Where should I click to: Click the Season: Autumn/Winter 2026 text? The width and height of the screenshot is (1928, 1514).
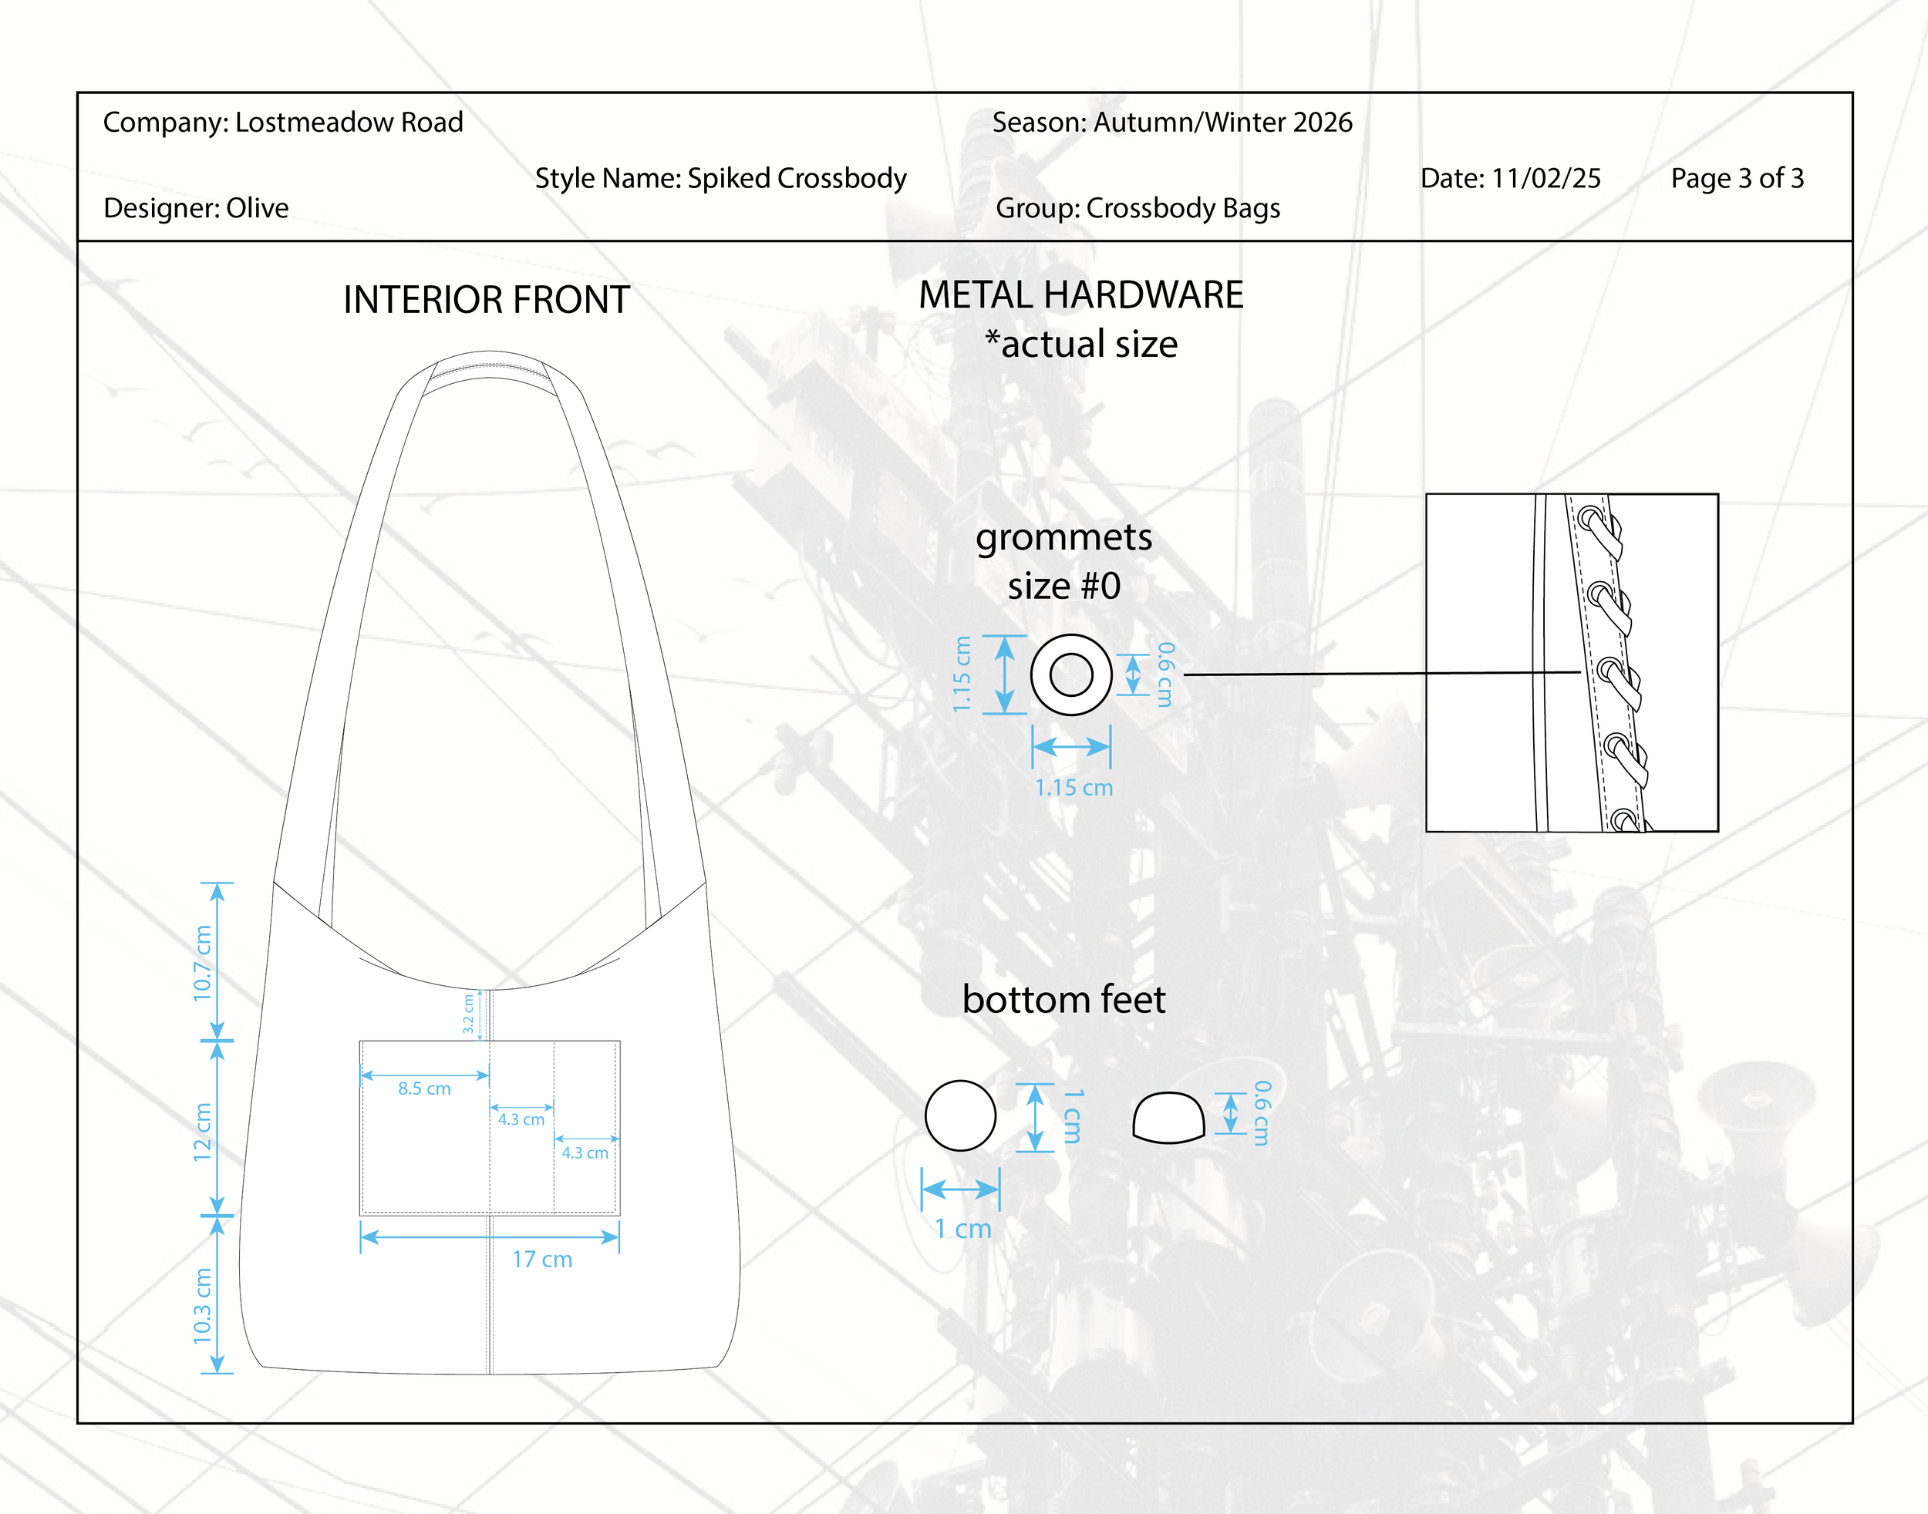1171,123
